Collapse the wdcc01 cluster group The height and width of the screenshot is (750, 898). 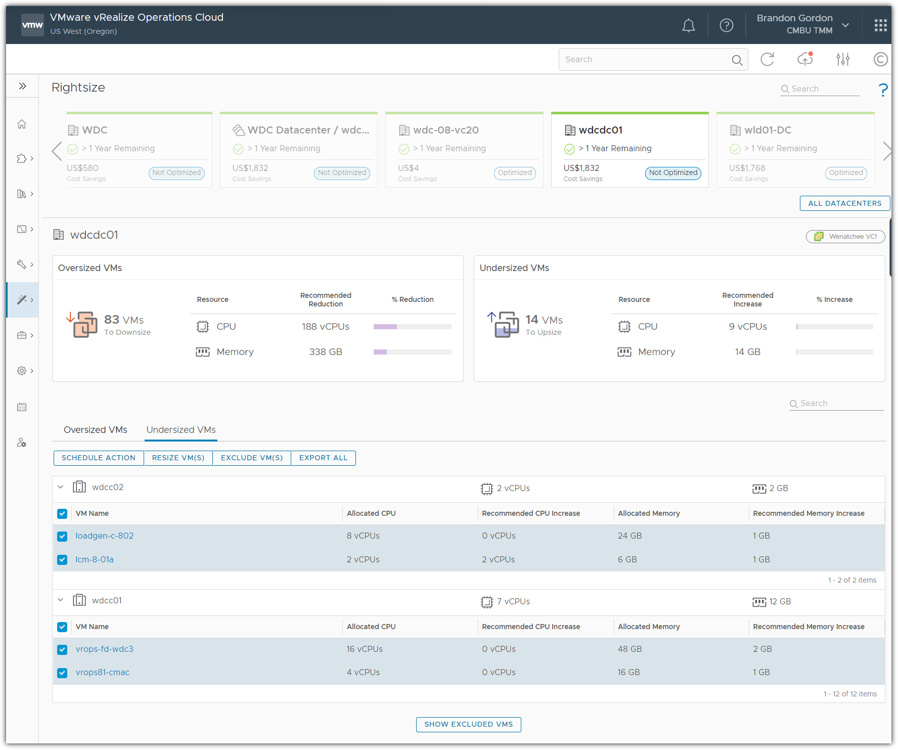pos(61,601)
